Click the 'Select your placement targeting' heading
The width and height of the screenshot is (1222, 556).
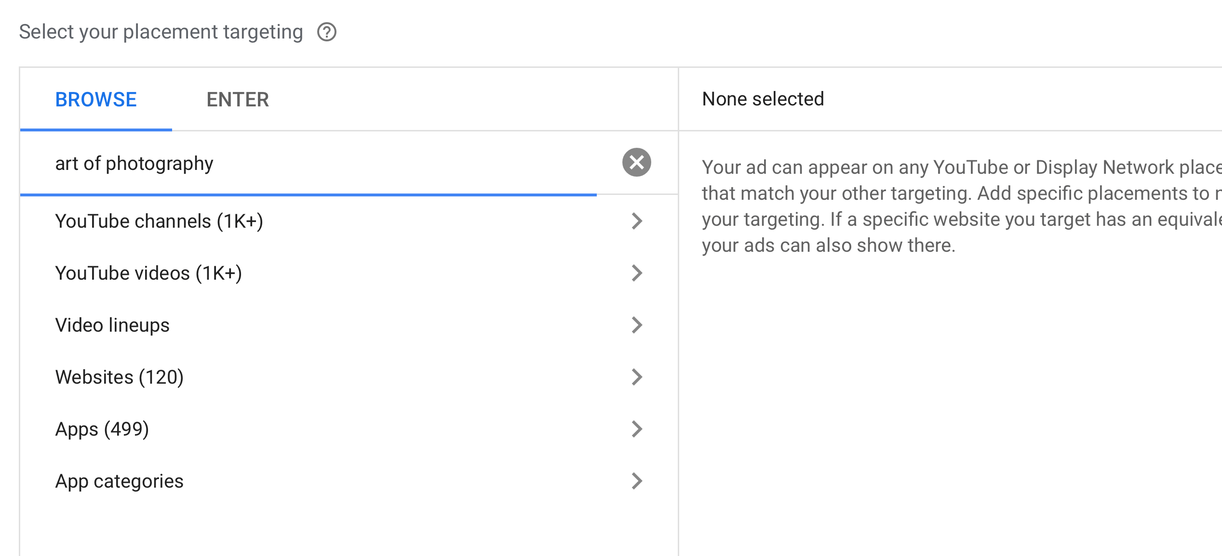(161, 32)
